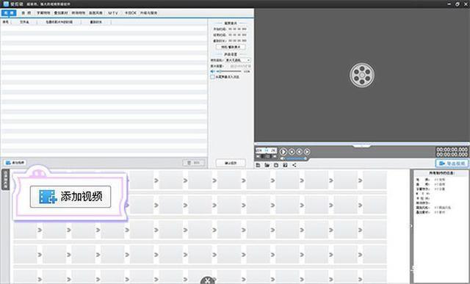Image resolution: width=470 pixels, height=284 pixels.
Task: Click the end time field in the crop section
Action: pyautogui.click(x=237, y=34)
